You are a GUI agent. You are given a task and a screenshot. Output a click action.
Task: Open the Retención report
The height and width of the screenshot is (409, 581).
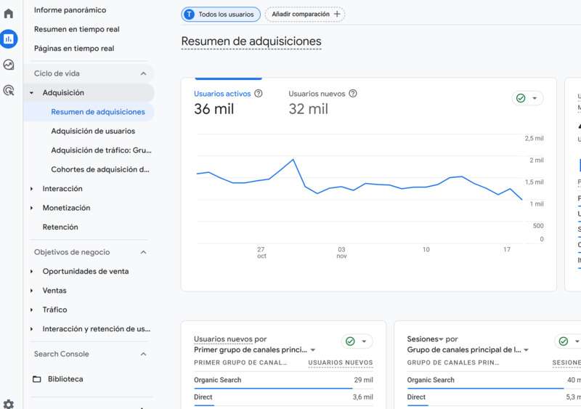pos(60,227)
